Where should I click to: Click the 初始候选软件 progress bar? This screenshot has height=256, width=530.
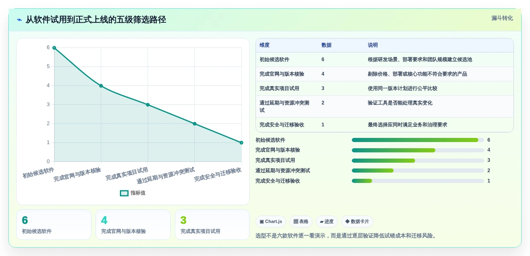click(x=418, y=140)
